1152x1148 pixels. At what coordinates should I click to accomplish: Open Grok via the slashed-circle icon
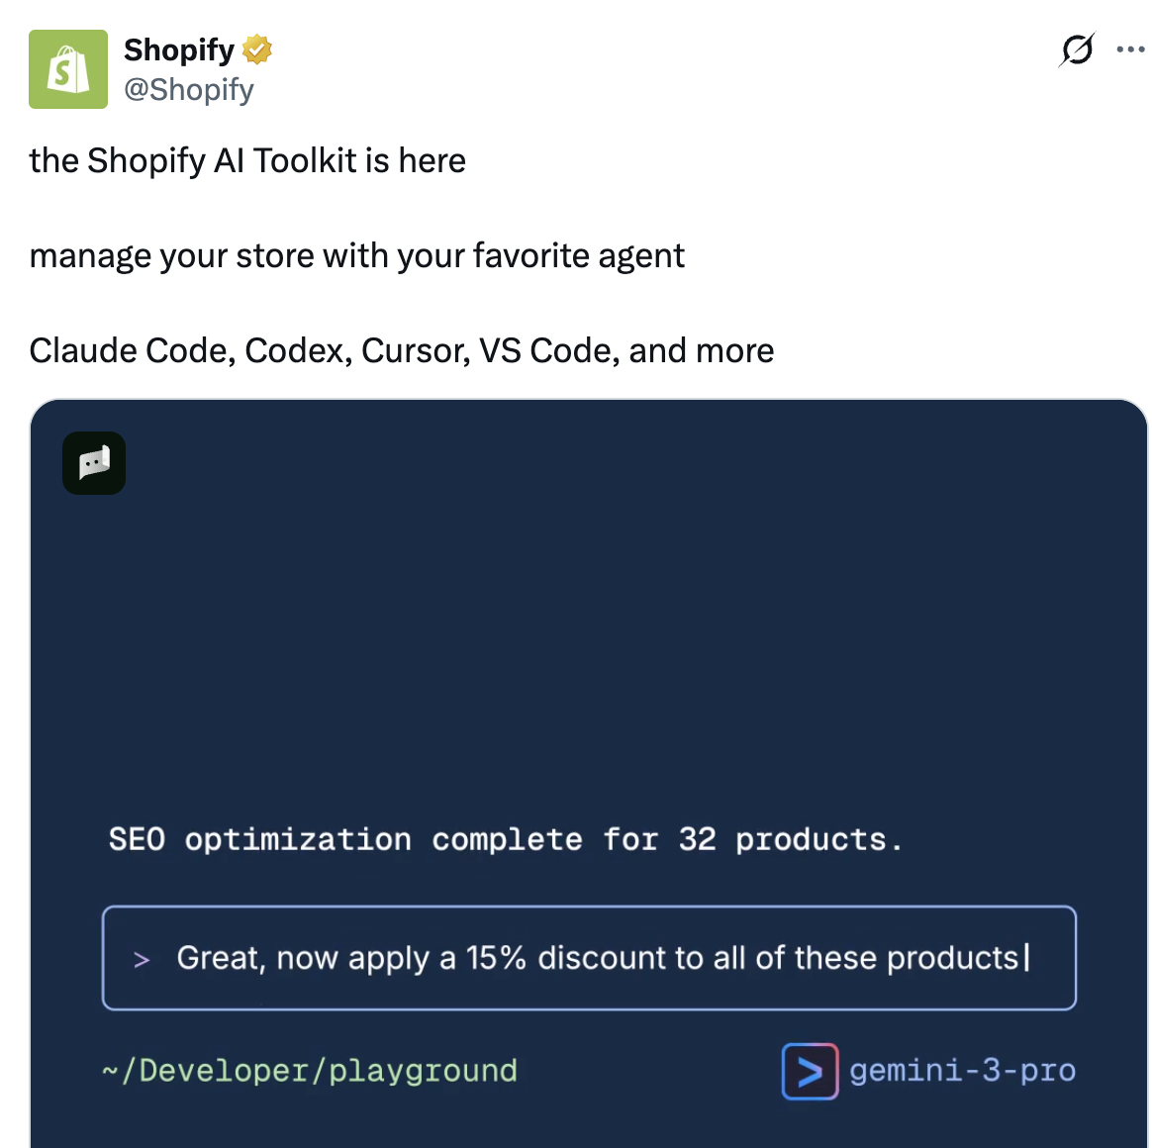[1077, 49]
